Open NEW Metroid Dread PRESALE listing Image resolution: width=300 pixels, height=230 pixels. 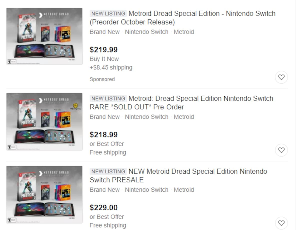tap(178, 176)
